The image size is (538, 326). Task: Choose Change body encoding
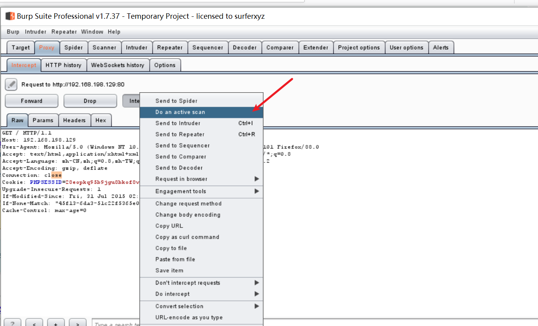201,215
